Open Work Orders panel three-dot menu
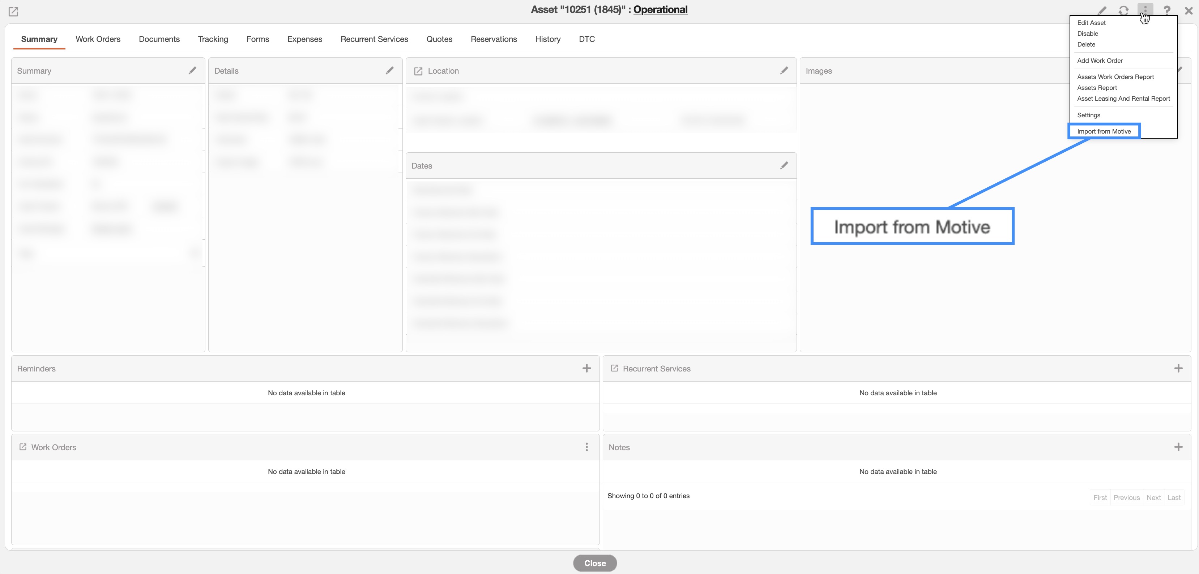Image resolution: width=1199 pixels, height=574 pixels. point(586,447)
